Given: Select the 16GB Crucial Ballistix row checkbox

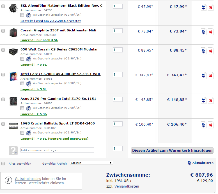Looking at the screenshot, I should pyautogui.click(x=3, y=124).
